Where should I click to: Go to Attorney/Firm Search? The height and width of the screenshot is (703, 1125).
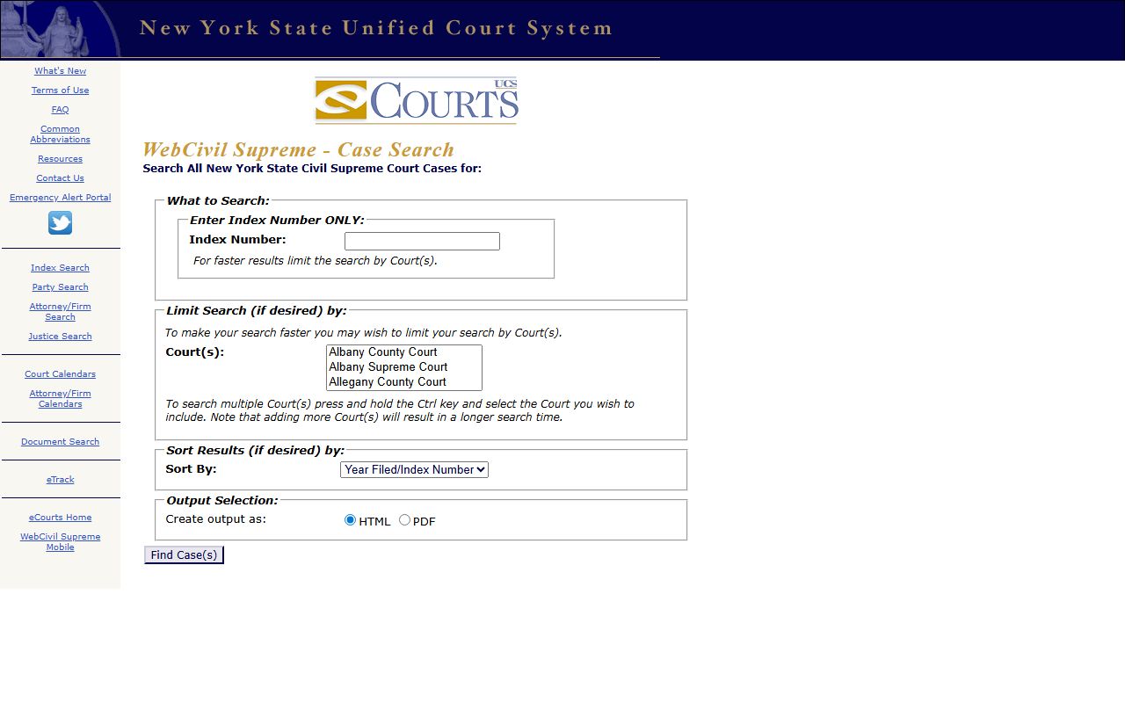pyautogui.click(x=61, y=312)
